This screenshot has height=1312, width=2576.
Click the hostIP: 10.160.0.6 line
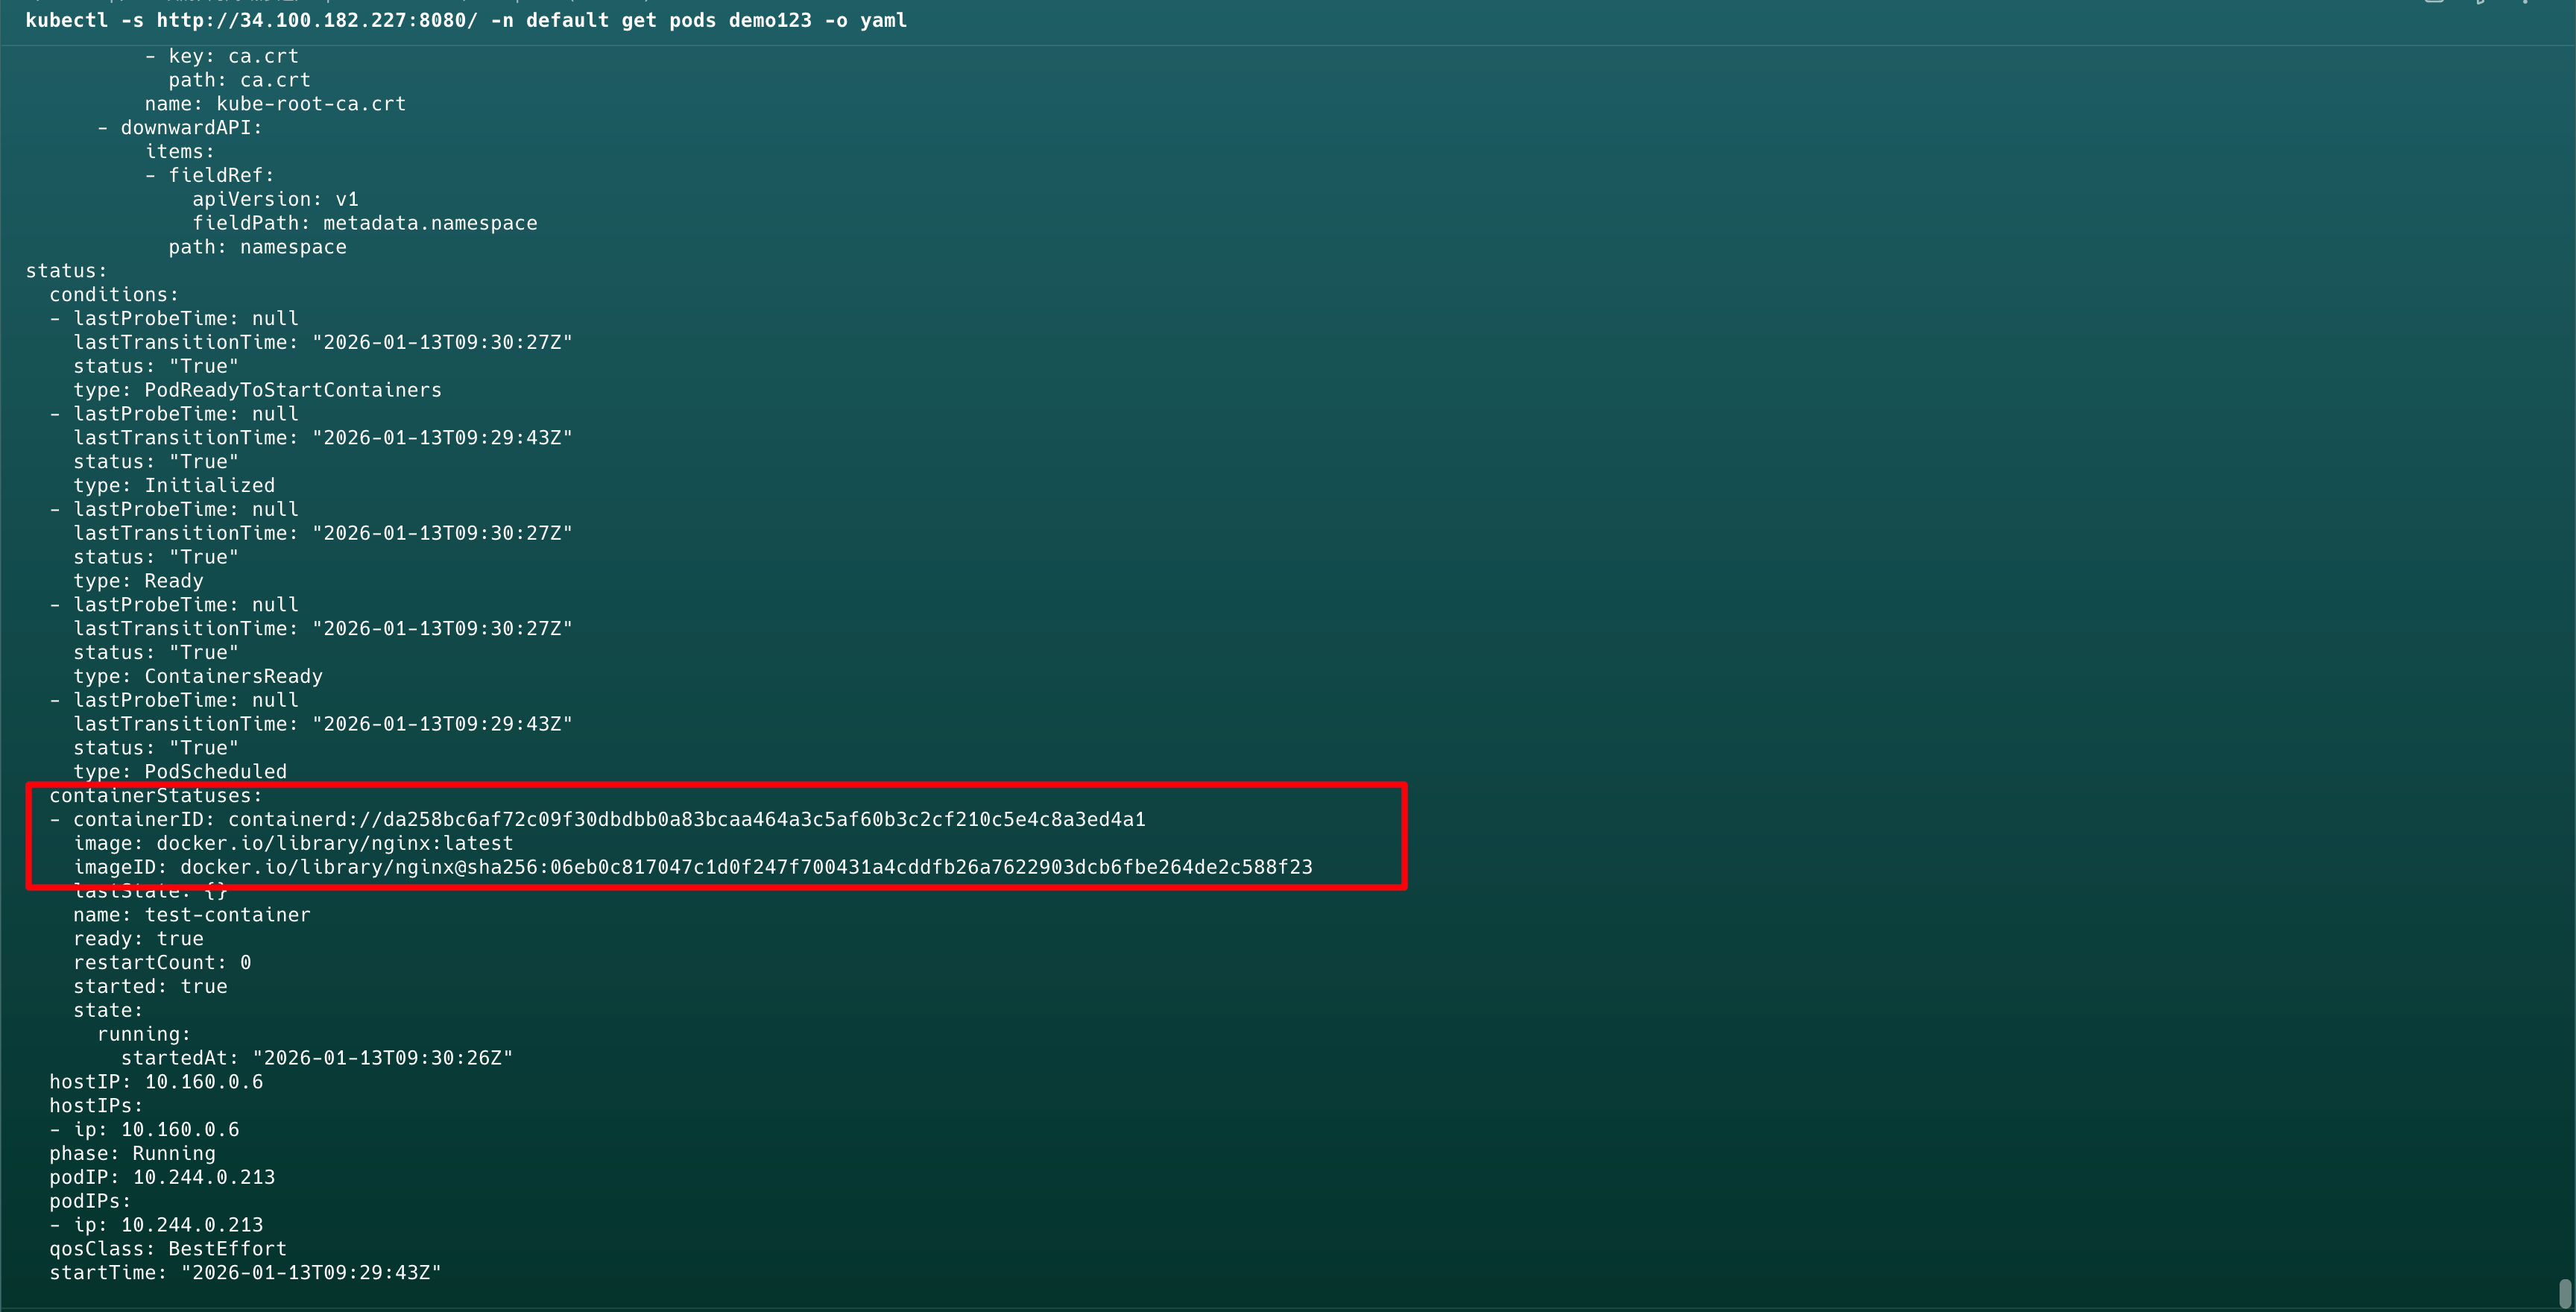(x=156, y=1082)
